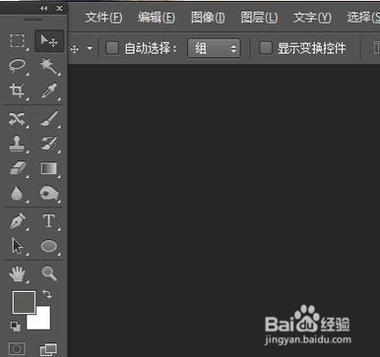Image resolution: width=380 pixels, height=357 pixels.
Task: Select the Move tool
Action: [49, 41]
